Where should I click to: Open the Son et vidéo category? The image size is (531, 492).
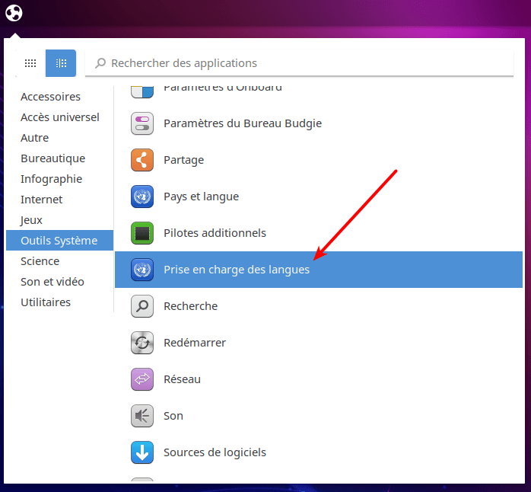coord(52,282)
